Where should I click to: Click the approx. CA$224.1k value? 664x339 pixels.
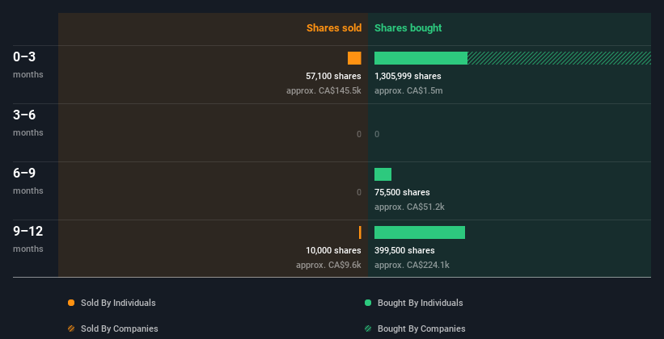(x=412, y=265)
